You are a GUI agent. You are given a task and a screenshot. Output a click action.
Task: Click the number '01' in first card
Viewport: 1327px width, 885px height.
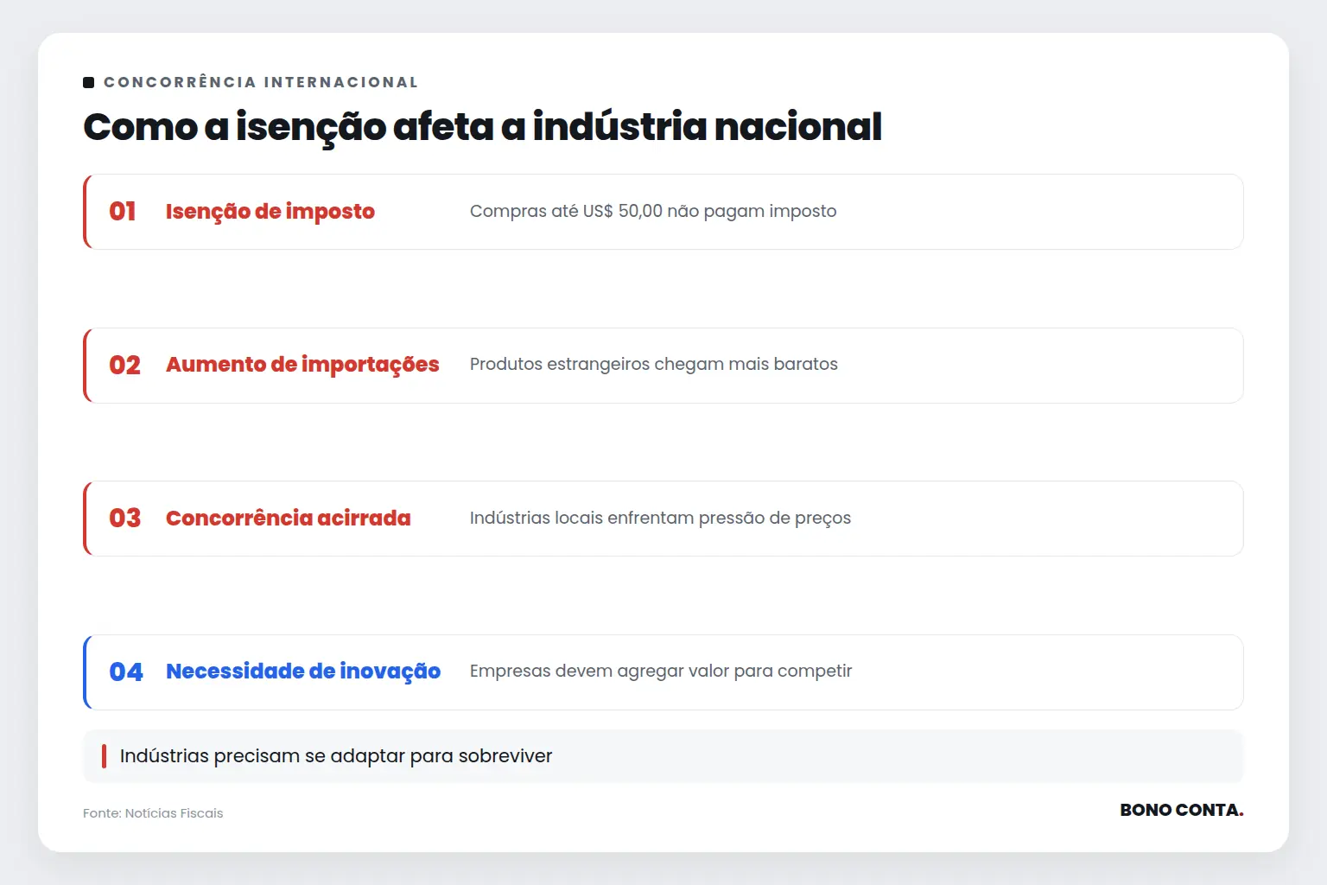tap(123, 212)
